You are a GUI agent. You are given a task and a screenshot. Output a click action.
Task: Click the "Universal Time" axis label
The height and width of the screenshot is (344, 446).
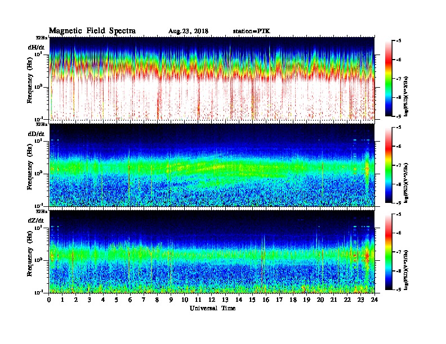coord(213,308)
